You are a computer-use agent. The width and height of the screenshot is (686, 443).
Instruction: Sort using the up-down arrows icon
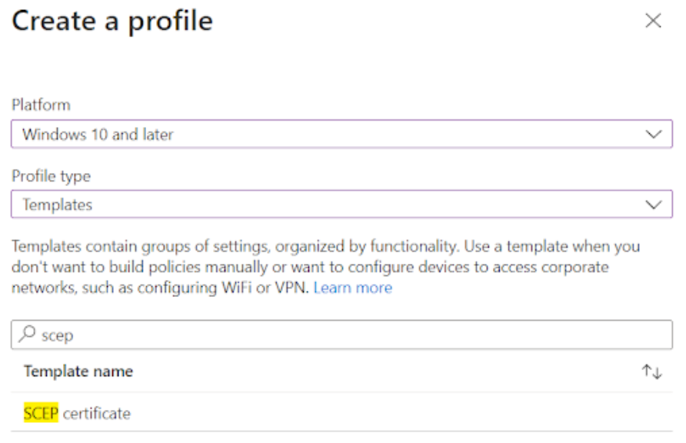coord(652,371)
